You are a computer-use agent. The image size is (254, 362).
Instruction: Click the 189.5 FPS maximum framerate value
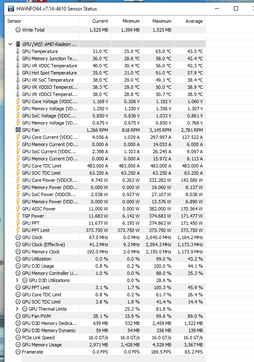click(162, 352)
